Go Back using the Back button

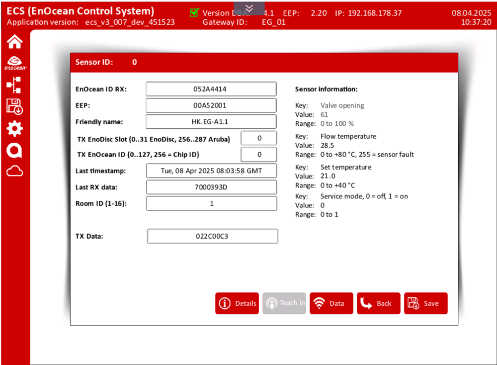click(378, 303)
